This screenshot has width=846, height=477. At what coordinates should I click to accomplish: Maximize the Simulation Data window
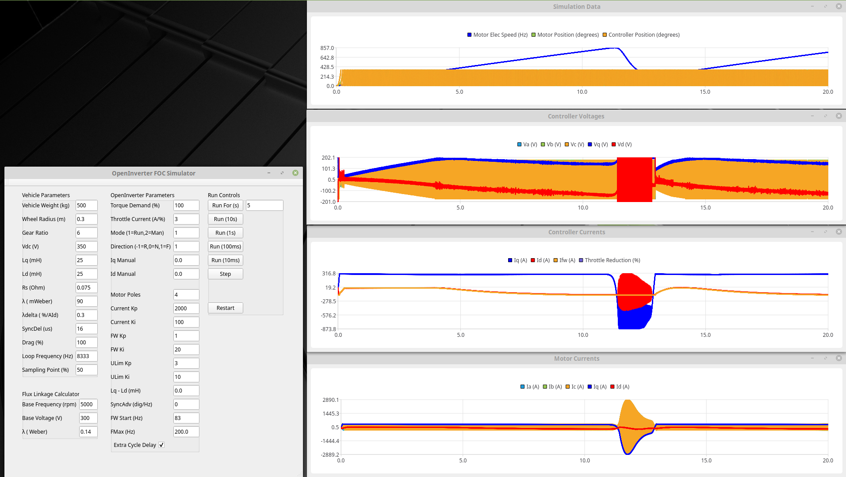tap(825, 6)
